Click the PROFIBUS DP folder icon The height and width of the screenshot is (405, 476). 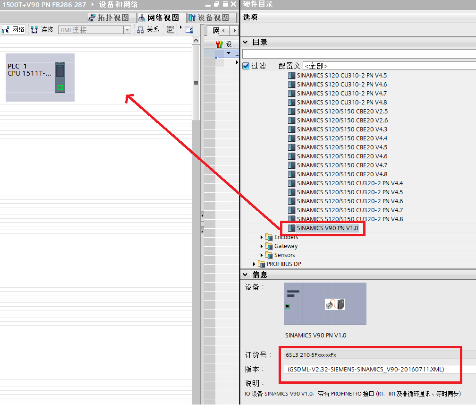coord(262,264)
